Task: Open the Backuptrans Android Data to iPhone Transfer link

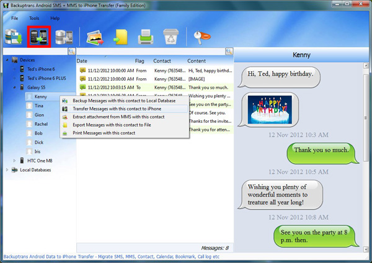Action: click(111, 257)
